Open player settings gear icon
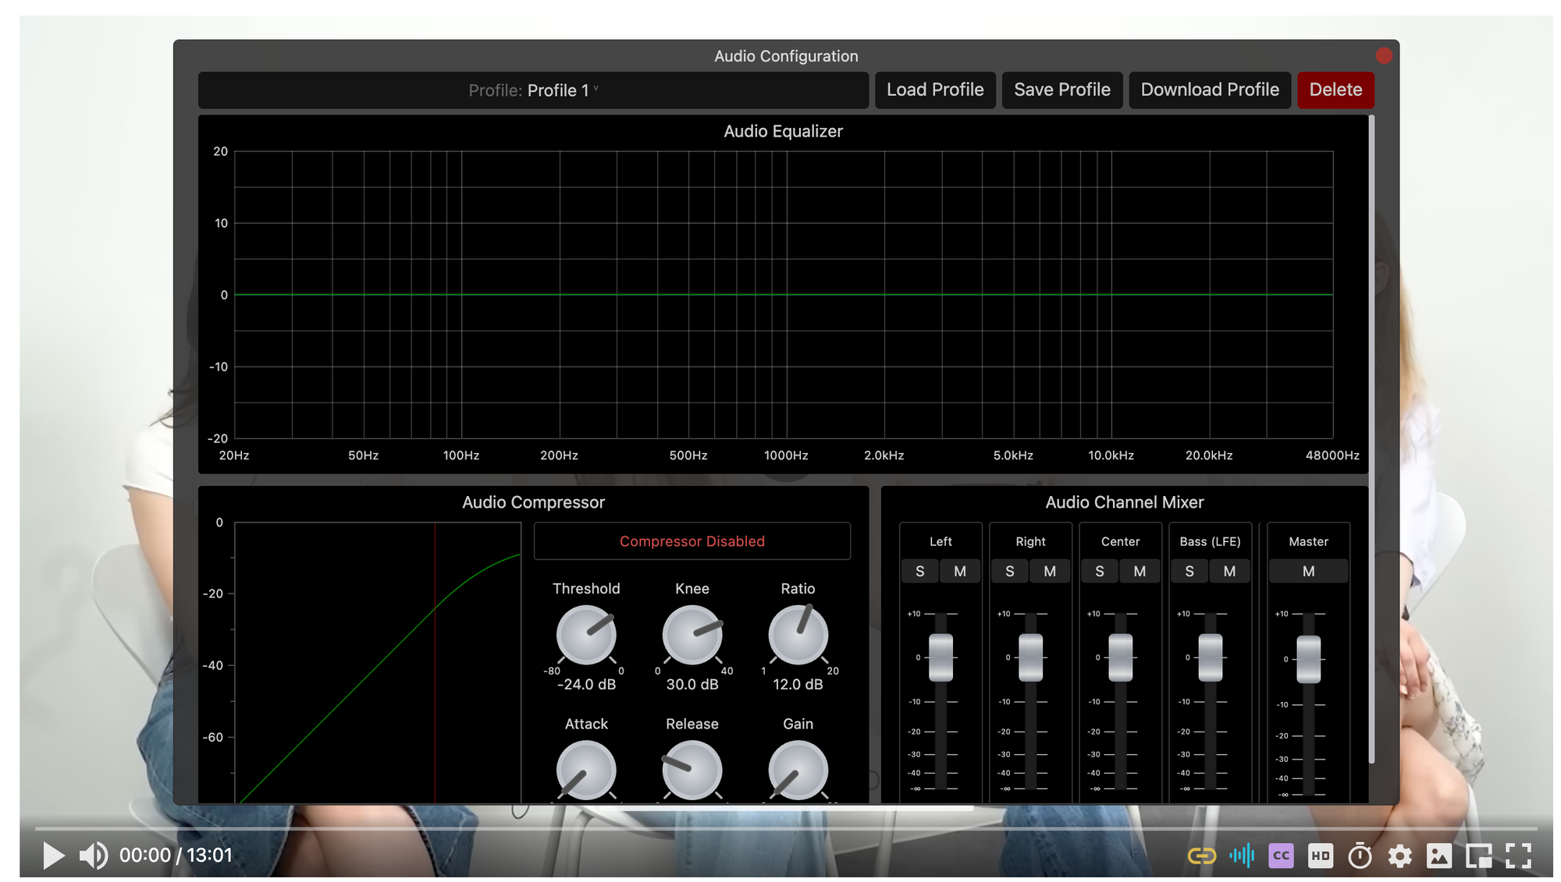The height and width of the screenshot is (882, 1561). pos(1399,856)
